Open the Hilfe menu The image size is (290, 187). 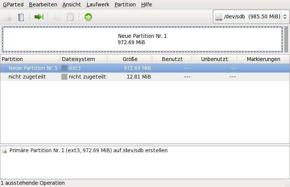point(147,5)
